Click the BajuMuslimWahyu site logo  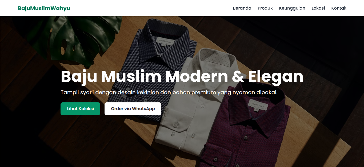[x=44, y=8]
